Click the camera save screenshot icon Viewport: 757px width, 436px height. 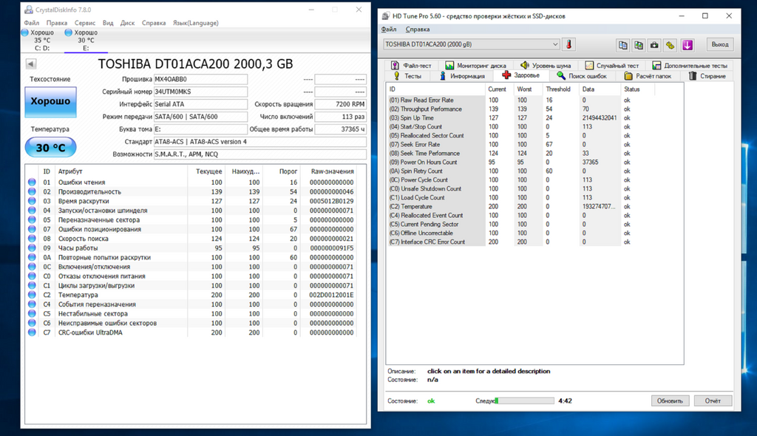654,45
